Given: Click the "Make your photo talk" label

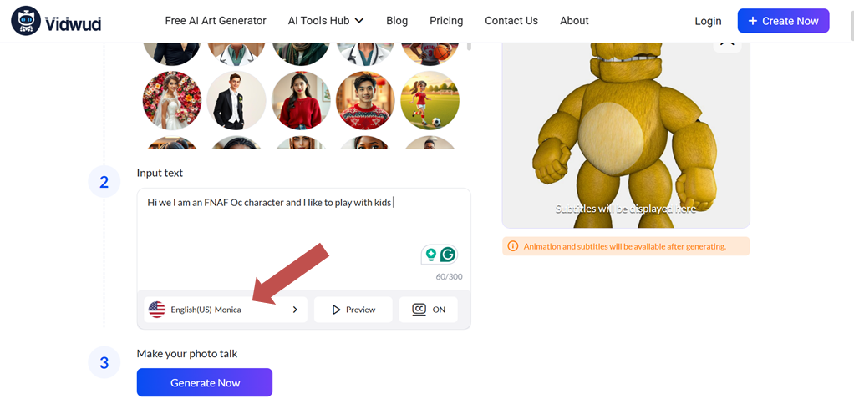Looking at the screenshot, I should (187, 354).
